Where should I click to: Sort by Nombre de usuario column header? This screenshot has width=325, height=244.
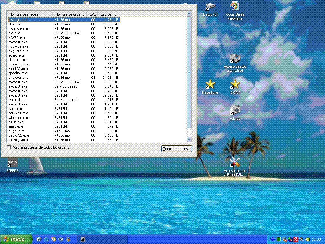pos(70,14)
